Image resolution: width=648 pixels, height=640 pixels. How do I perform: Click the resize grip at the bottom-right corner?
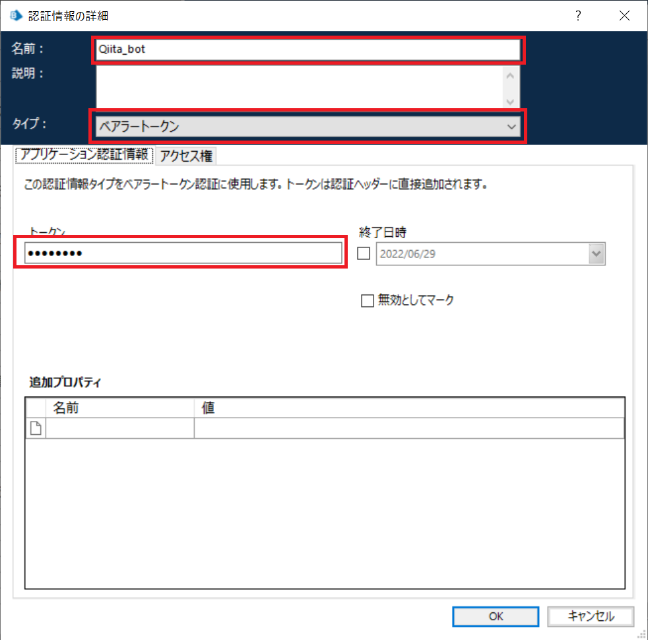click(641, 634)
